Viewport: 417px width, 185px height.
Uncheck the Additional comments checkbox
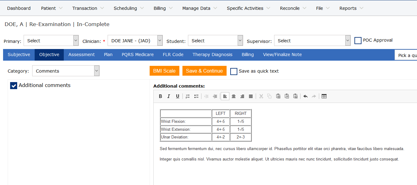click(13, 86)
